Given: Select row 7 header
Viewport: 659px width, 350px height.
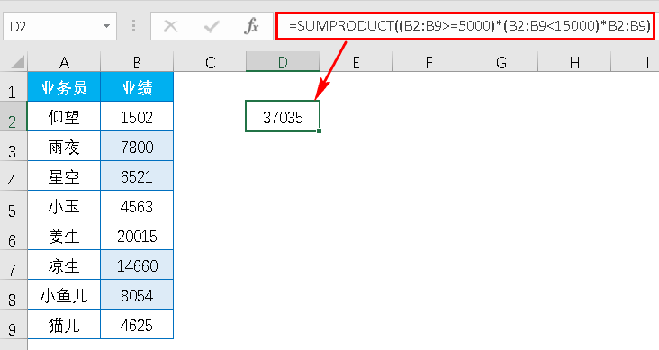Looking at the screenshot, I should (x=13, y=265).
